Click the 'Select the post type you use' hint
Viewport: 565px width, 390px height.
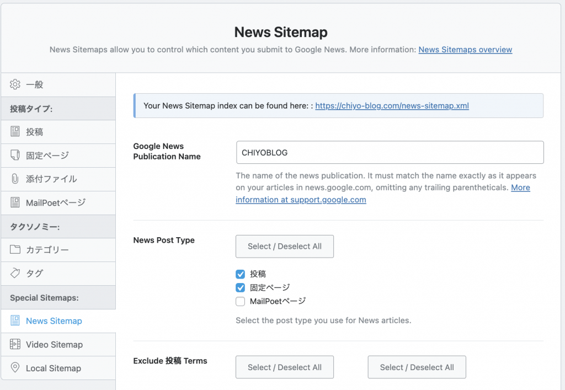pyautogui.click(x=323, y=320)
